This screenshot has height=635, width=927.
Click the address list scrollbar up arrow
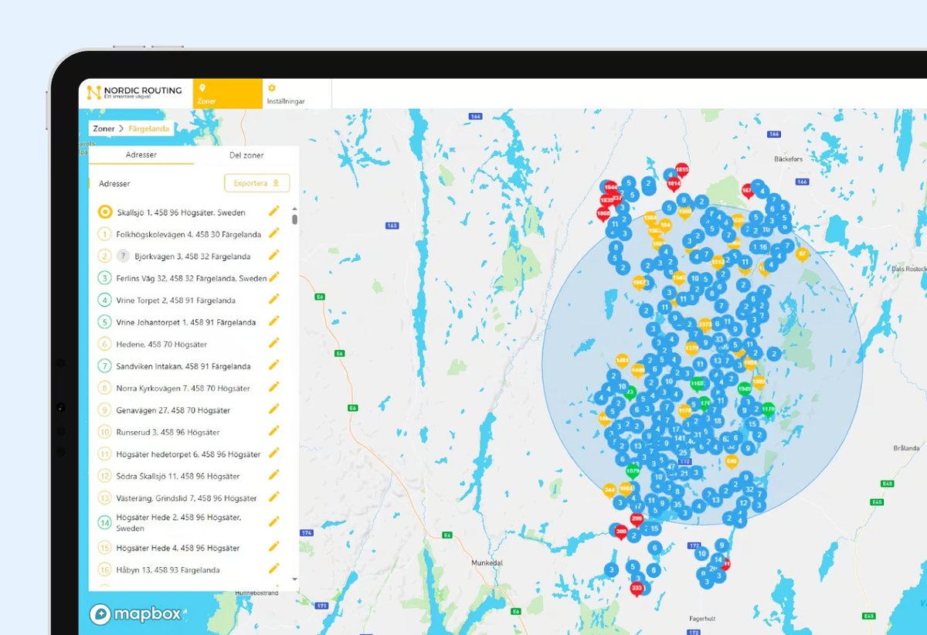[294, 209]
